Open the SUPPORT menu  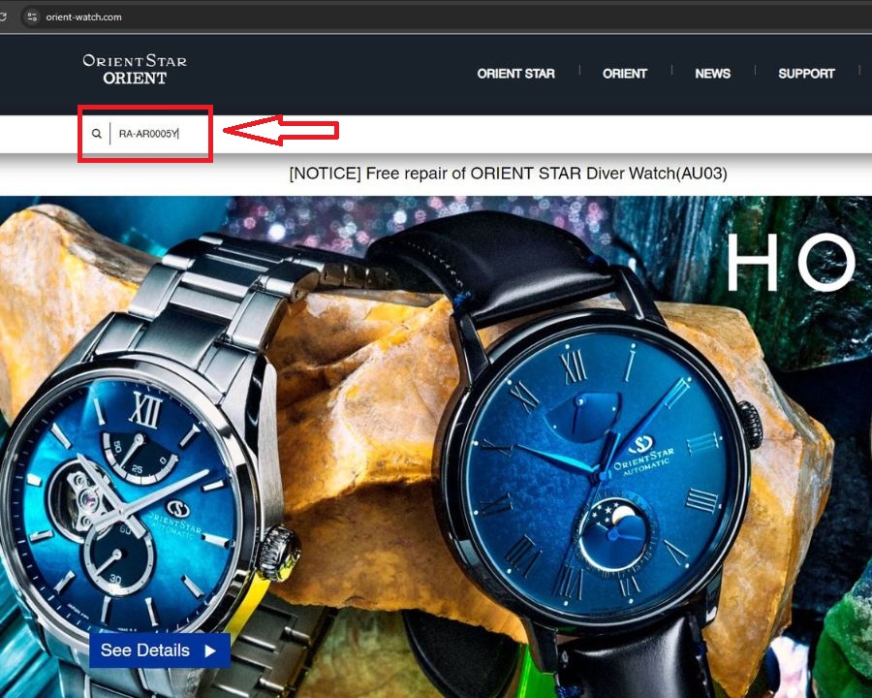(x=806, y=74)
